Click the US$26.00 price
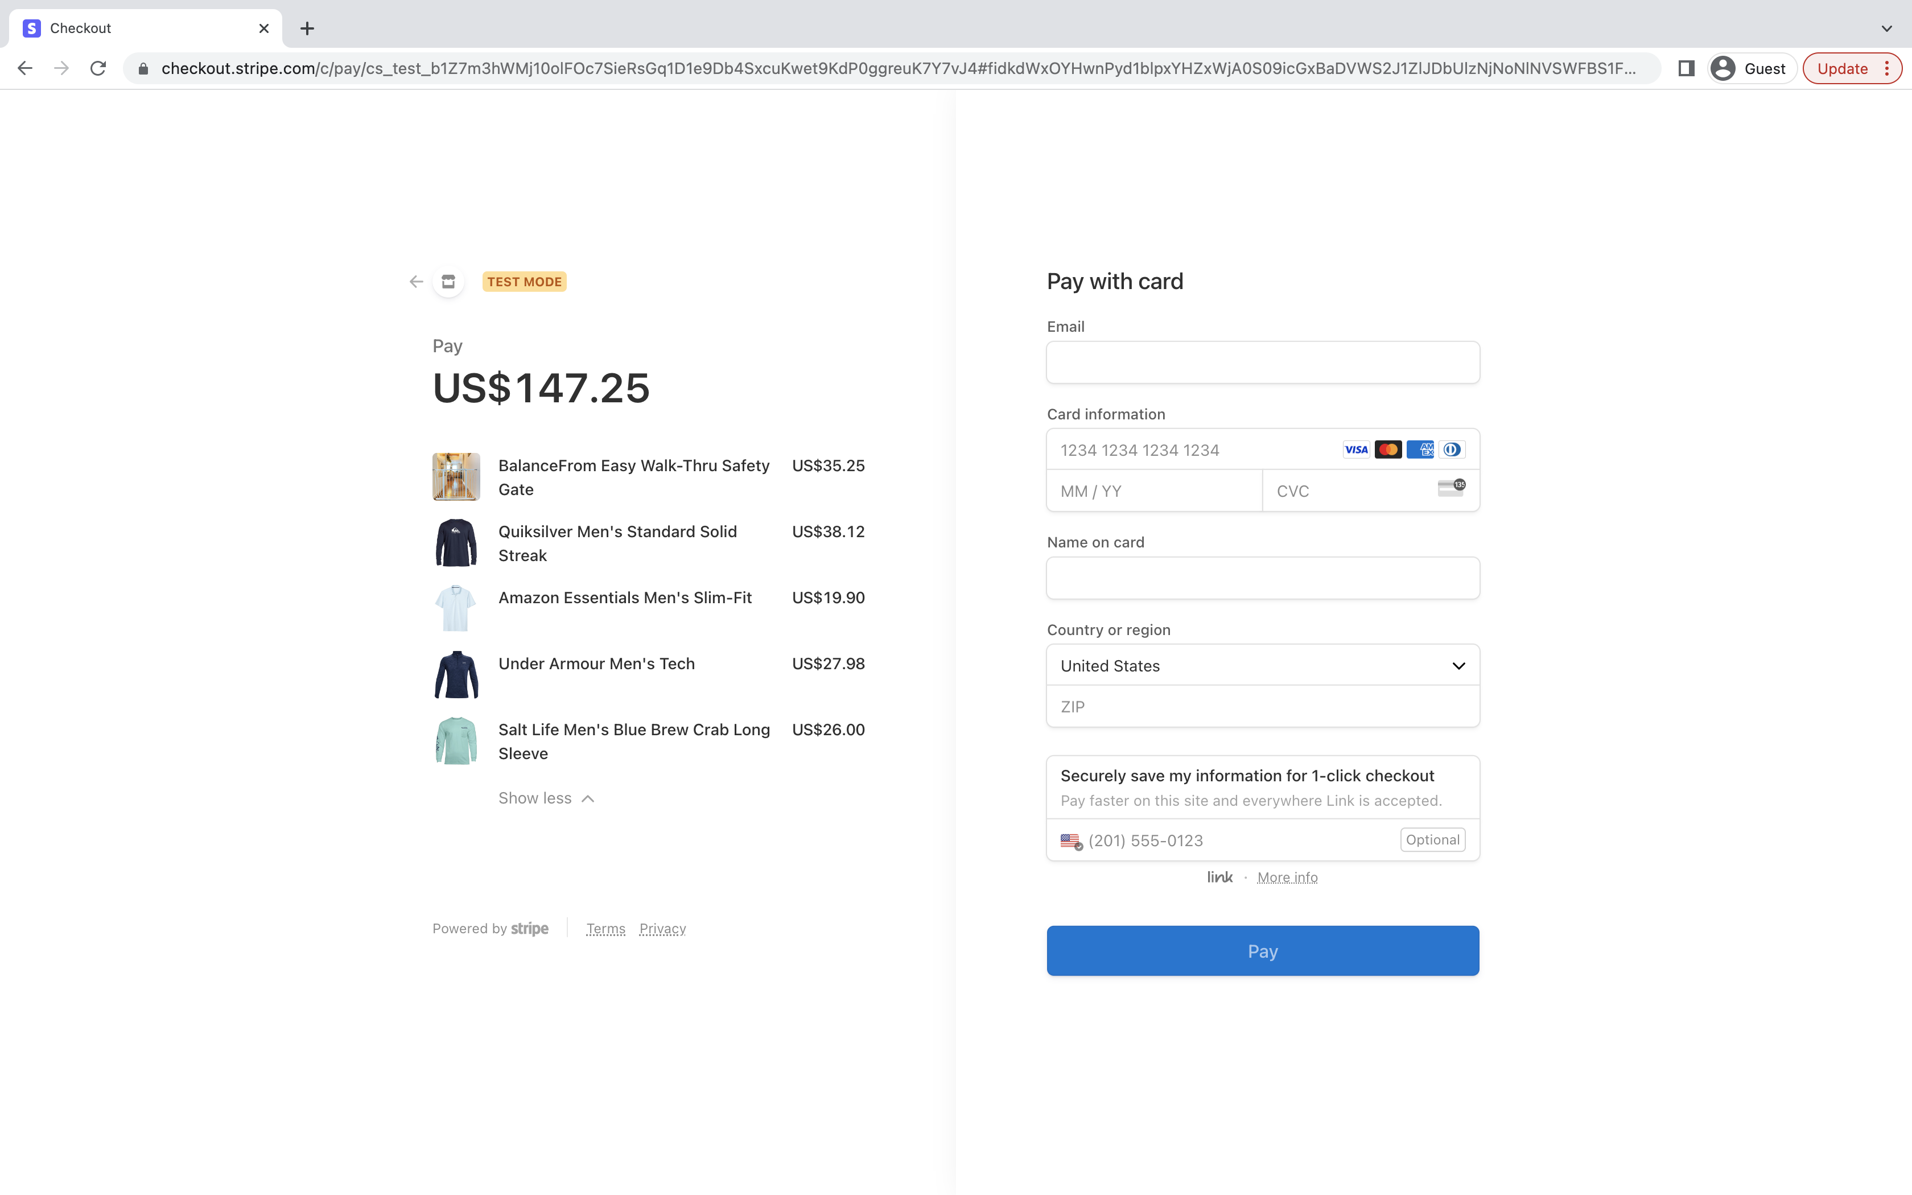The height and width of the screenshot is (1195, 1912). 828,730
